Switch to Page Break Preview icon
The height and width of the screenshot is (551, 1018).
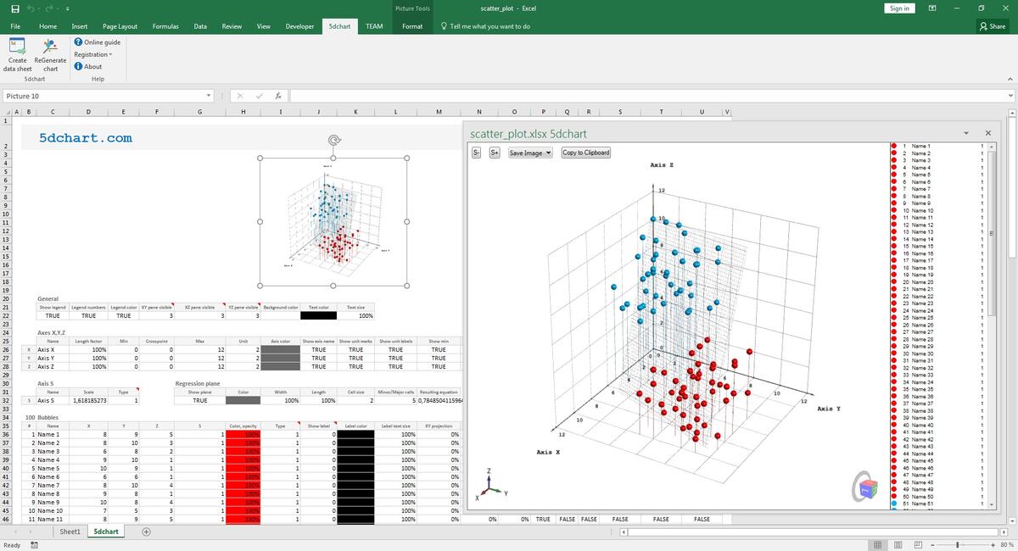tap(916, 544)
